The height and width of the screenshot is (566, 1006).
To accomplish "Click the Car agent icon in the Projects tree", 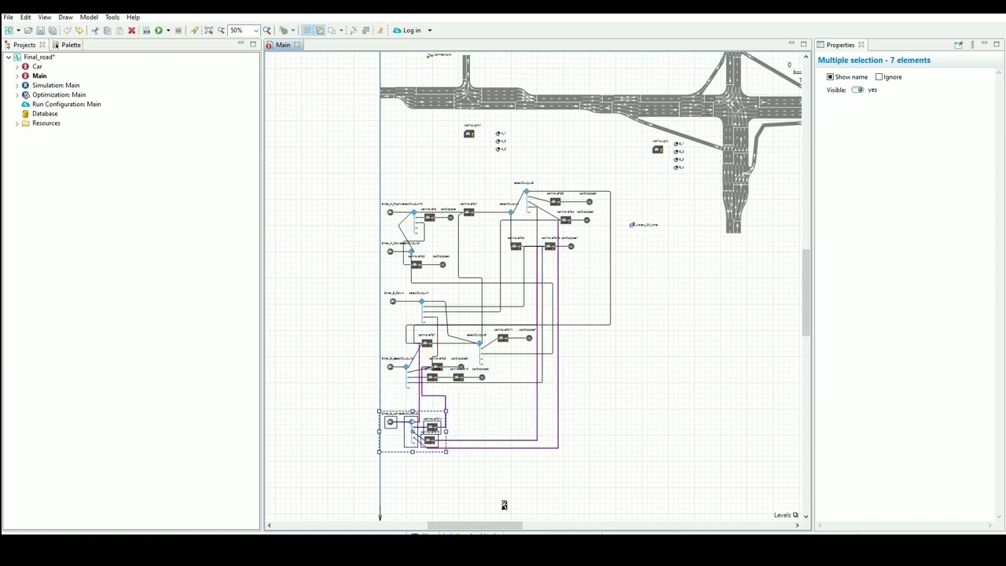I will (25, 67).
